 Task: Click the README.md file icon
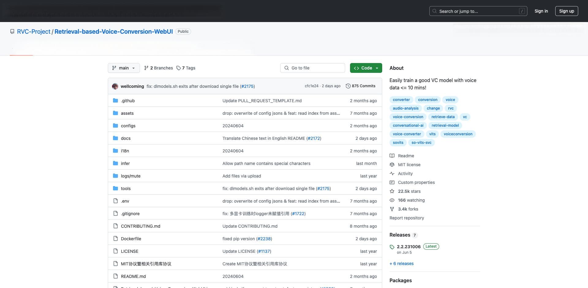[x=115, y=276]
